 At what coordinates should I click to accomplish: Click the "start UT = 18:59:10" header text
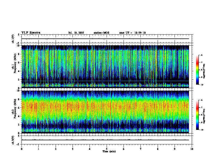click(132, 33)
